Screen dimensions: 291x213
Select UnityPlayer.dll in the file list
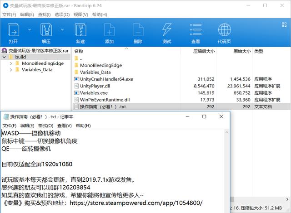click(95, 86)
